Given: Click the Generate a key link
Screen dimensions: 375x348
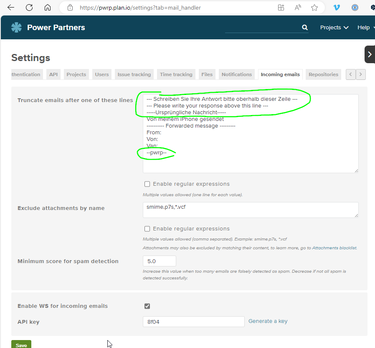Looking at the screenshot, I should 268,321.
